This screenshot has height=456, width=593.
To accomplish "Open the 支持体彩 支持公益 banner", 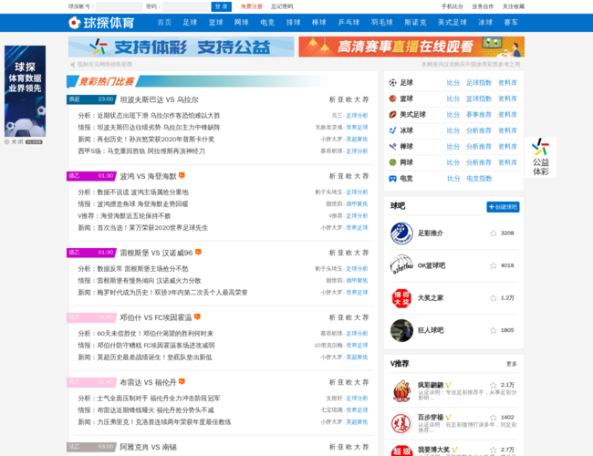I will [x=182, y=47].
